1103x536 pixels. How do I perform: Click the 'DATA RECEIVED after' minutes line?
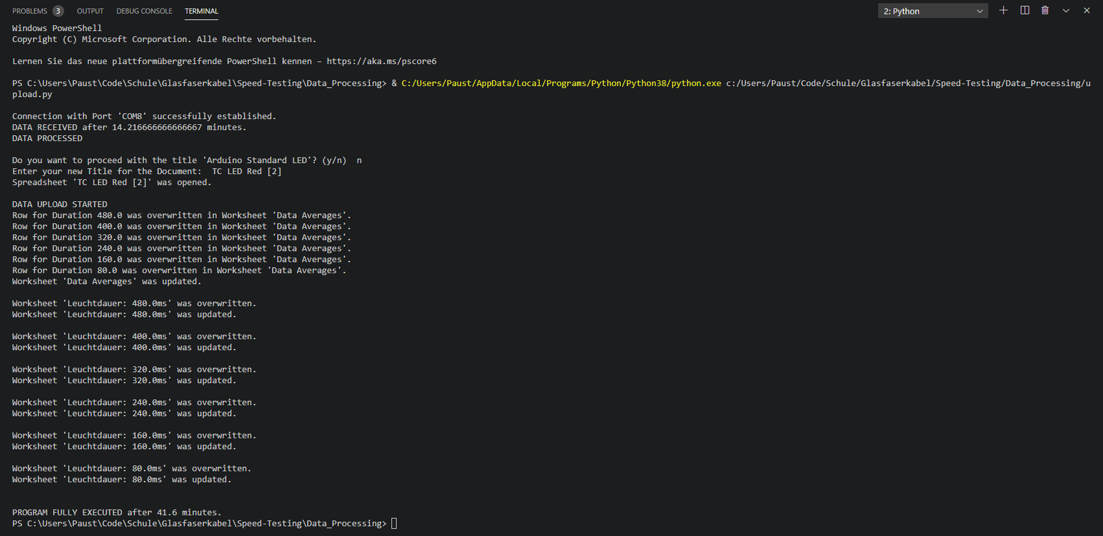(129, 128)
